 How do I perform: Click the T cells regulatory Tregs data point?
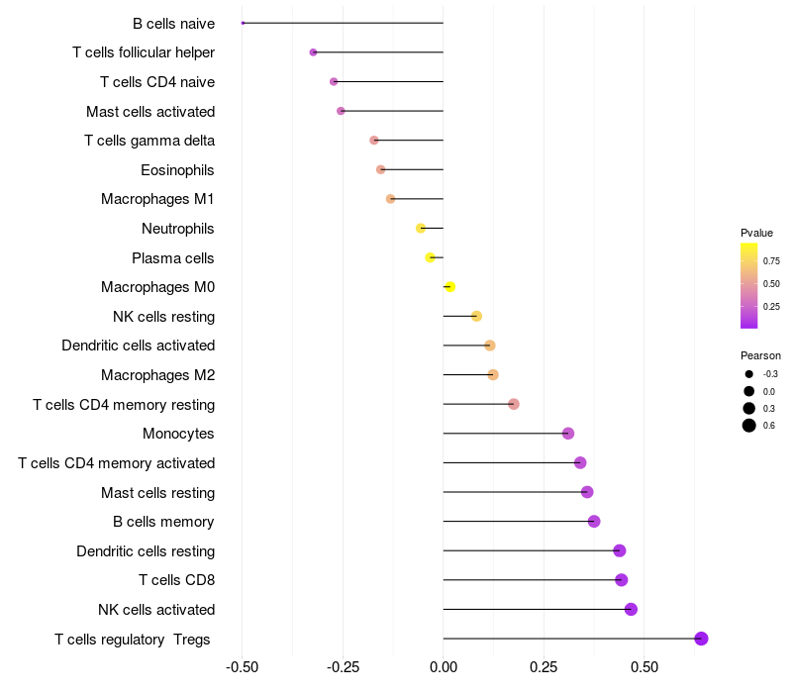point(701,639)
